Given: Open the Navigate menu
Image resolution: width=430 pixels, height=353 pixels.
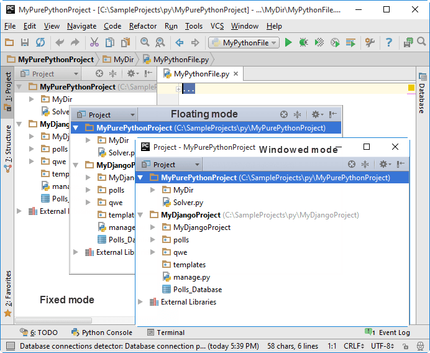Looking at the screenshot, I should [x=82, y=26].
